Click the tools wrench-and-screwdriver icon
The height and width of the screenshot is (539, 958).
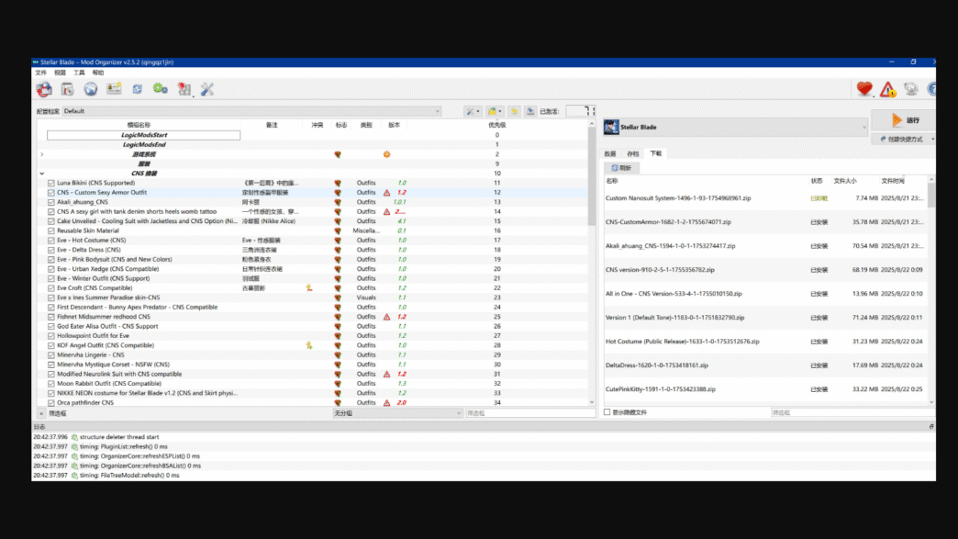pyautogui.click(x=209, y=90)
